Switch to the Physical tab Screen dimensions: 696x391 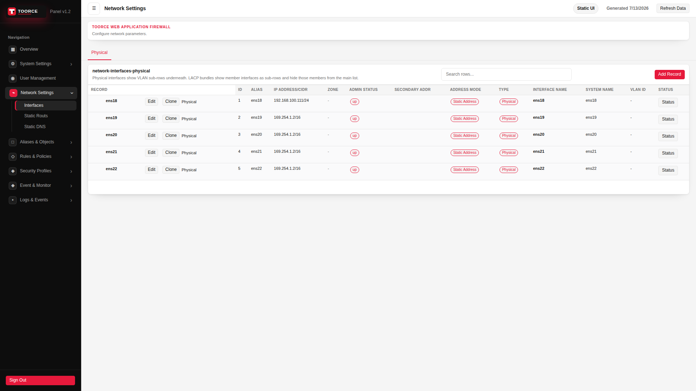click(x=99, y=53)
